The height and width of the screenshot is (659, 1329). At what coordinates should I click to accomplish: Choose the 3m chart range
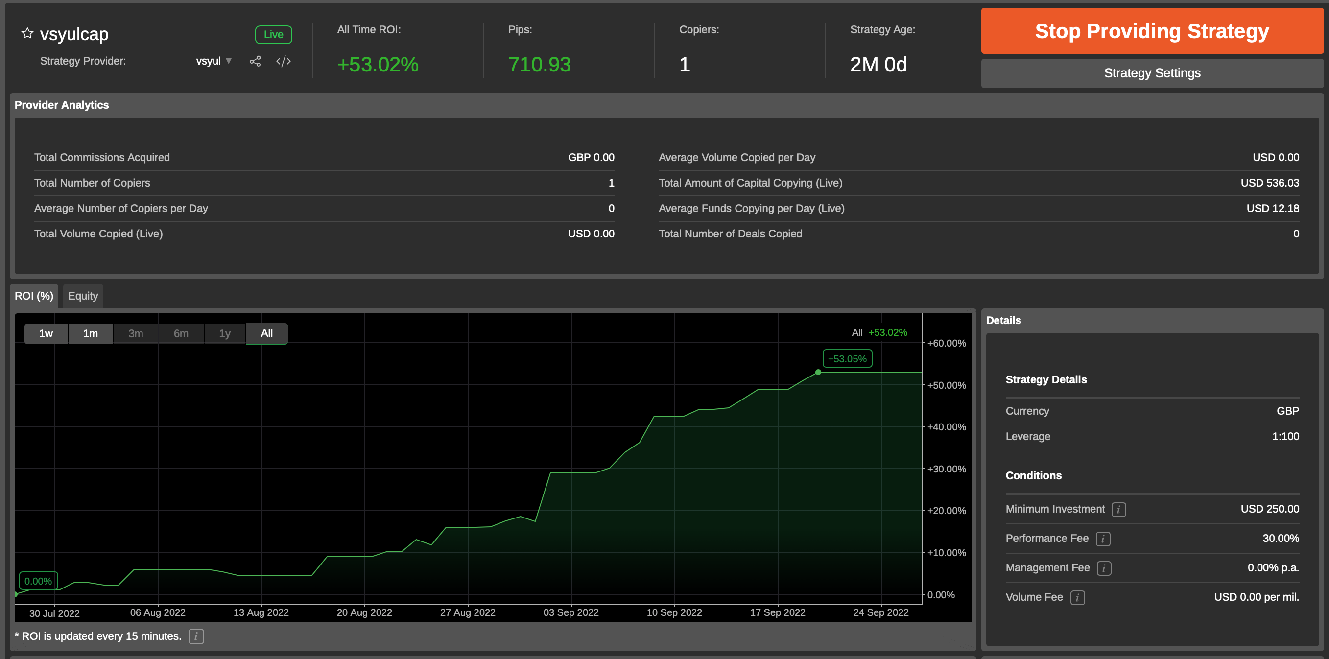click(136, 333)
